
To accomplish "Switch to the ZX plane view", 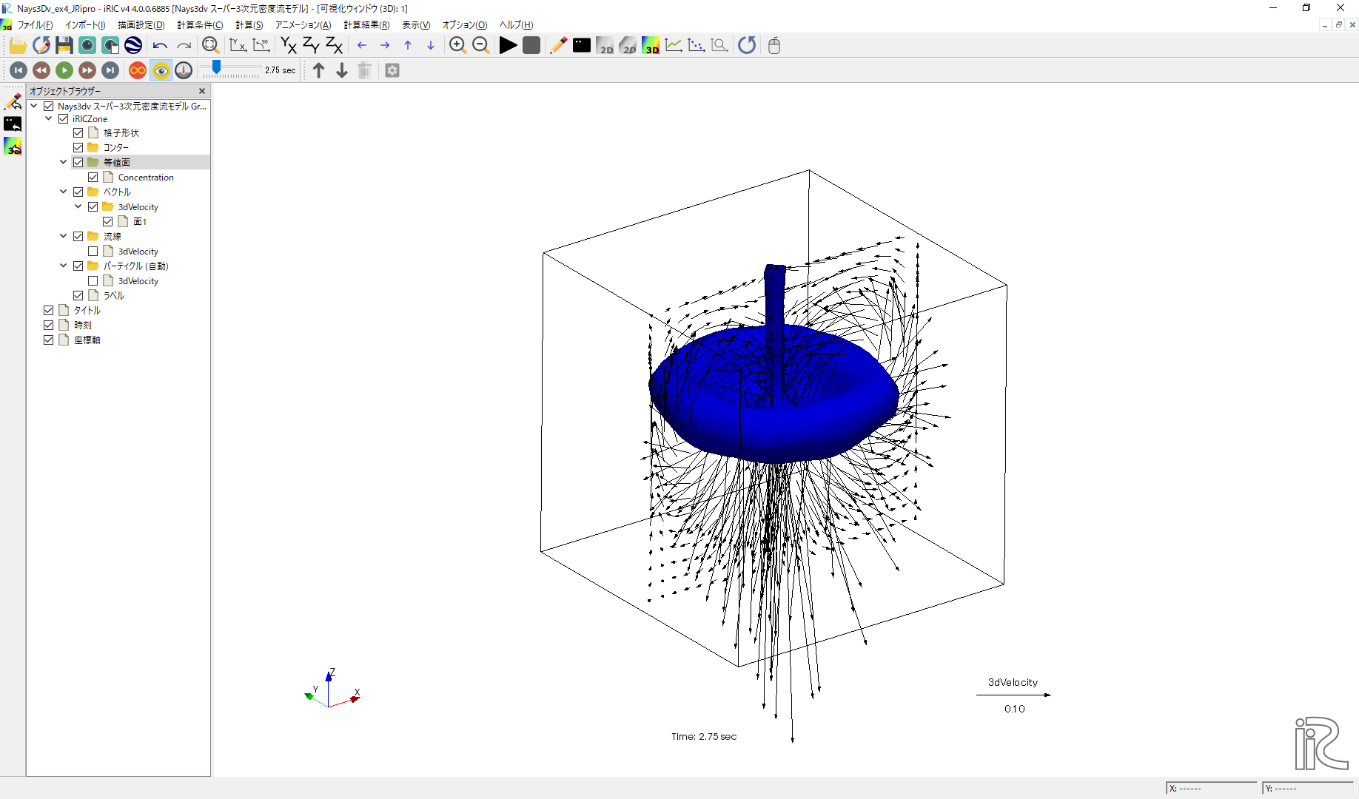I will [x=335, y=46].
